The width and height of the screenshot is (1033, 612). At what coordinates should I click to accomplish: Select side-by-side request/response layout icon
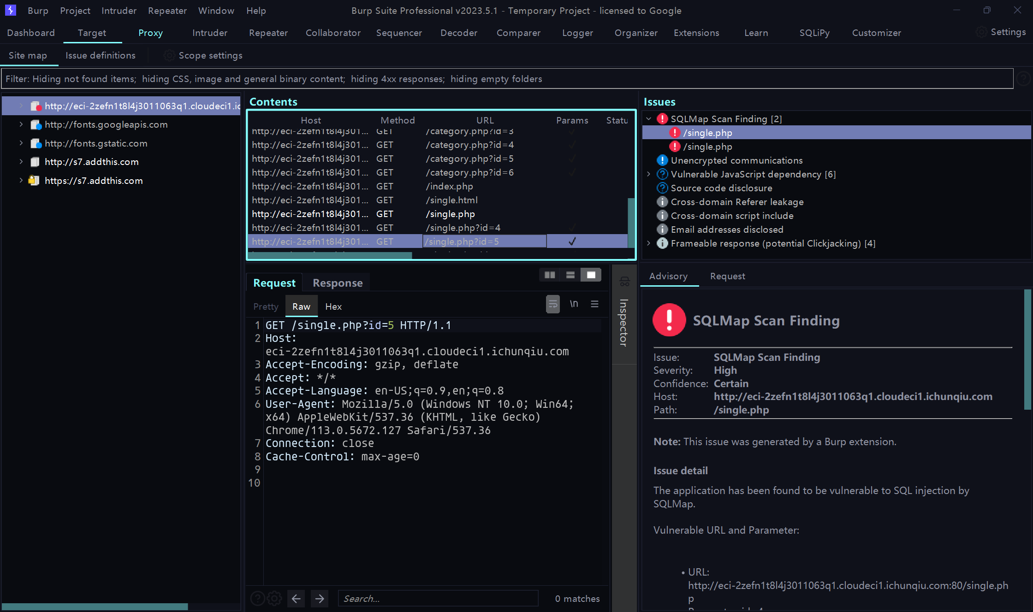pos(550,275)
